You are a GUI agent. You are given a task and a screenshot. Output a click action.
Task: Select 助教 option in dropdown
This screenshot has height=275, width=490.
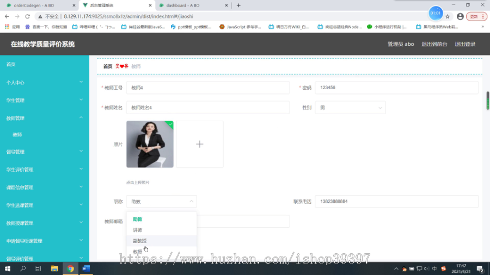pyautogui.click(x=162, y=219)
